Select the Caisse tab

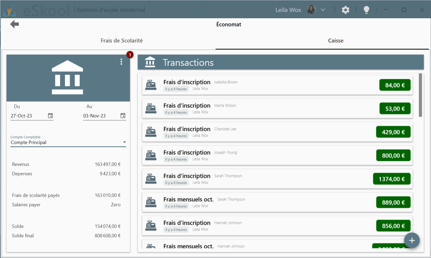pos(335,41)
